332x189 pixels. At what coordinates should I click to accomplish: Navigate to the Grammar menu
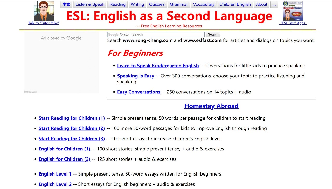179,4
